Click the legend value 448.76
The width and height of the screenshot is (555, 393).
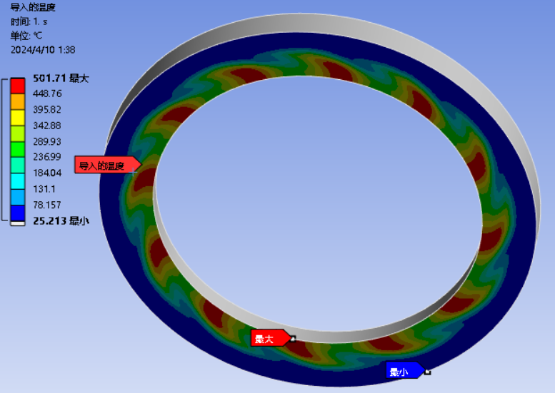coord(47,93)
